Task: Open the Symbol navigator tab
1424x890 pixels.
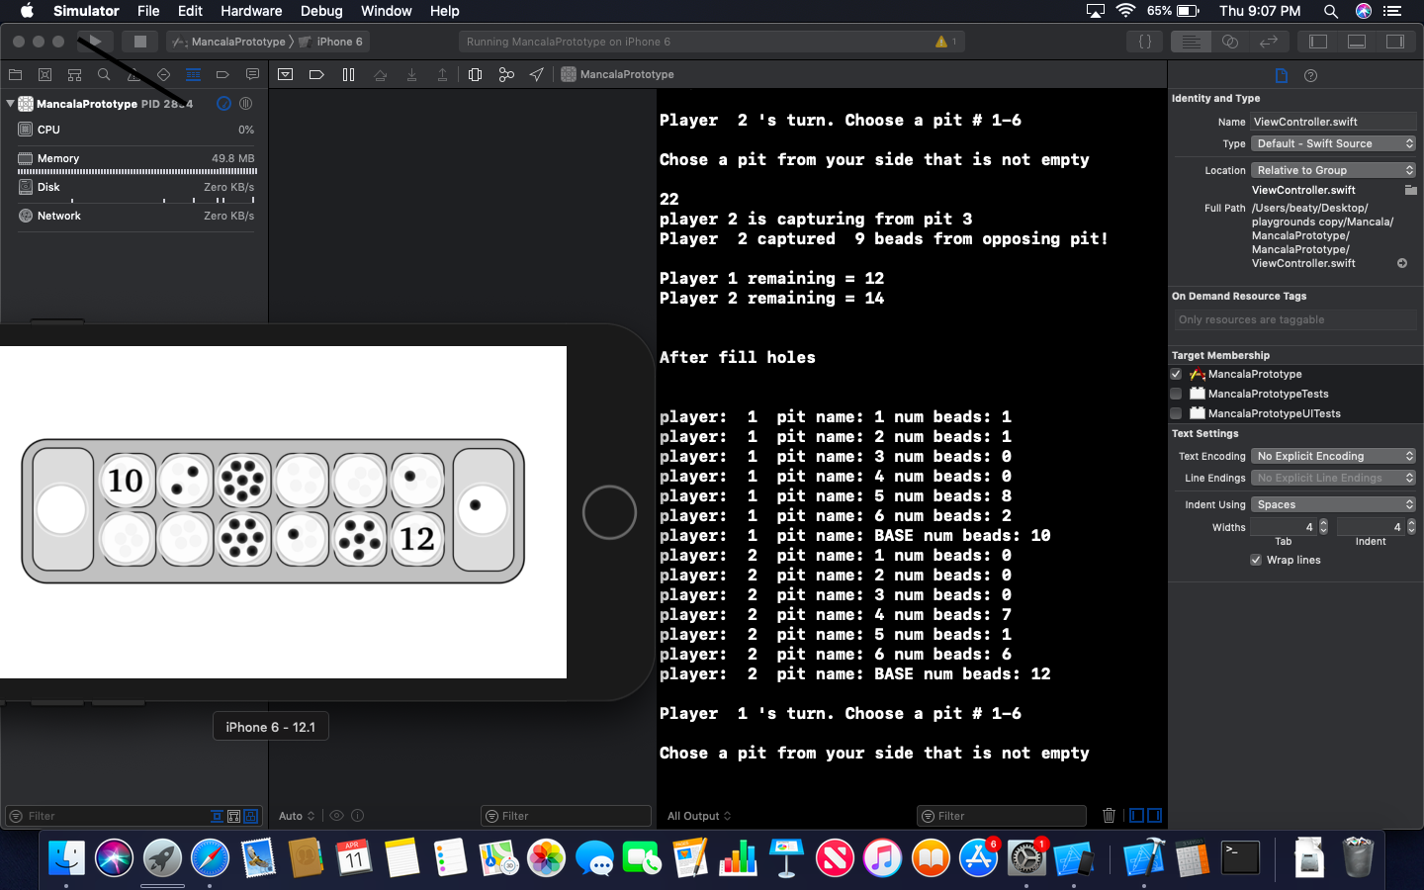Action: coord(74,74)
